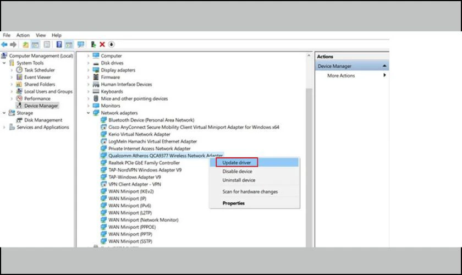Open the Help menu
462x275 pixels.
(x=57, y=35)
